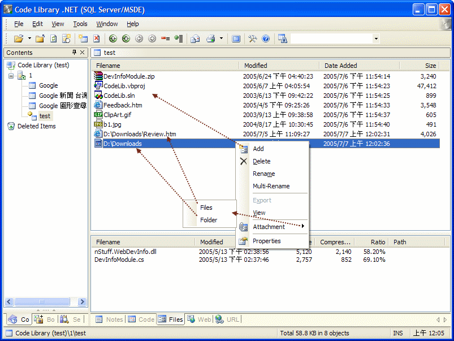Click the pin icon on the Contents panel
Viewport: 454px width, 341px height.
pyautogui.click(x=74, y=52)
